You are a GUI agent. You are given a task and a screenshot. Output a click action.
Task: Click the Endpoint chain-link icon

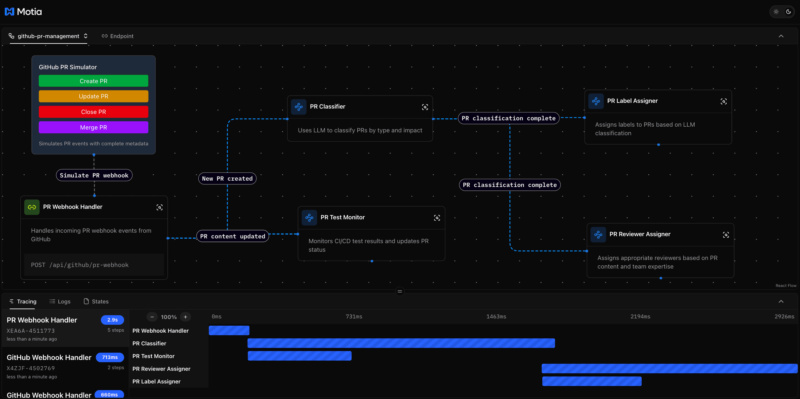(x=105, y=36)
